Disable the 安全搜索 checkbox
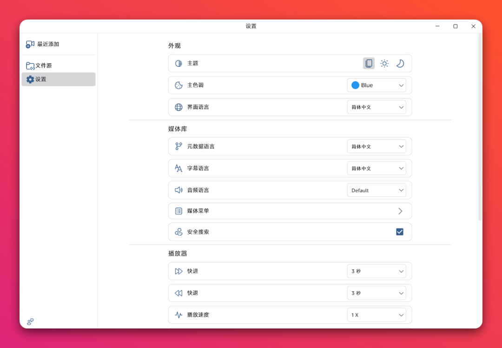502x348 pixels. point(399,232)
